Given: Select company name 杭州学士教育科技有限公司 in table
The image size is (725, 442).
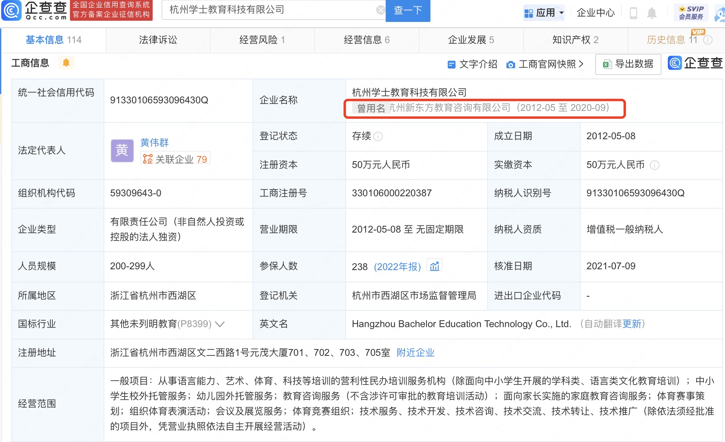Looking at the screenshot, I should (x=409, y=93).
